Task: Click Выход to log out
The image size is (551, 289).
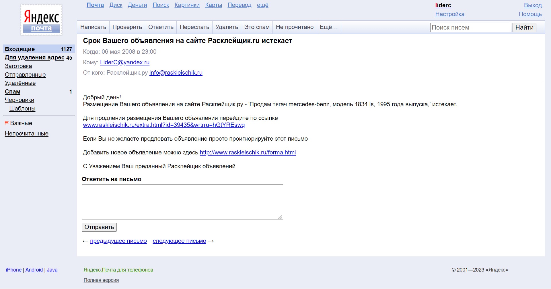Action: 533,5
